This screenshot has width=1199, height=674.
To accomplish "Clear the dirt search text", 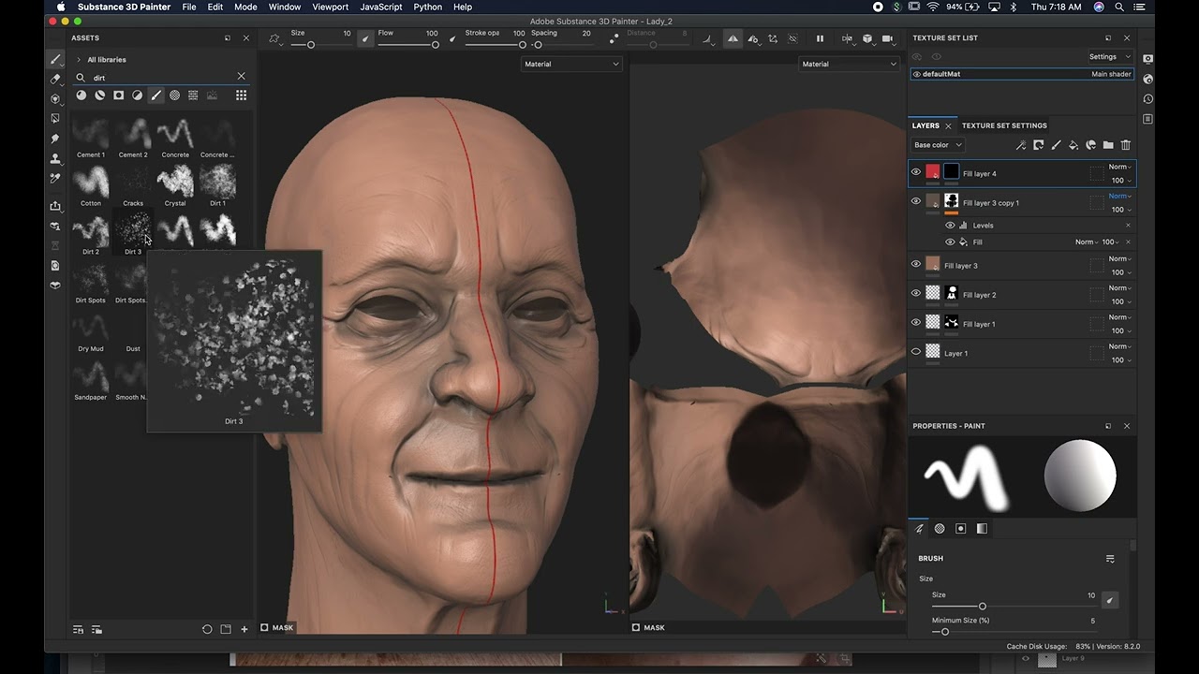I will [x=241, y=77].
